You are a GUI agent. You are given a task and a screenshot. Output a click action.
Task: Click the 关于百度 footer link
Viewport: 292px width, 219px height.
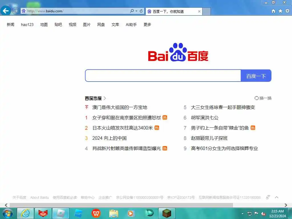click(x=19, y=197)
